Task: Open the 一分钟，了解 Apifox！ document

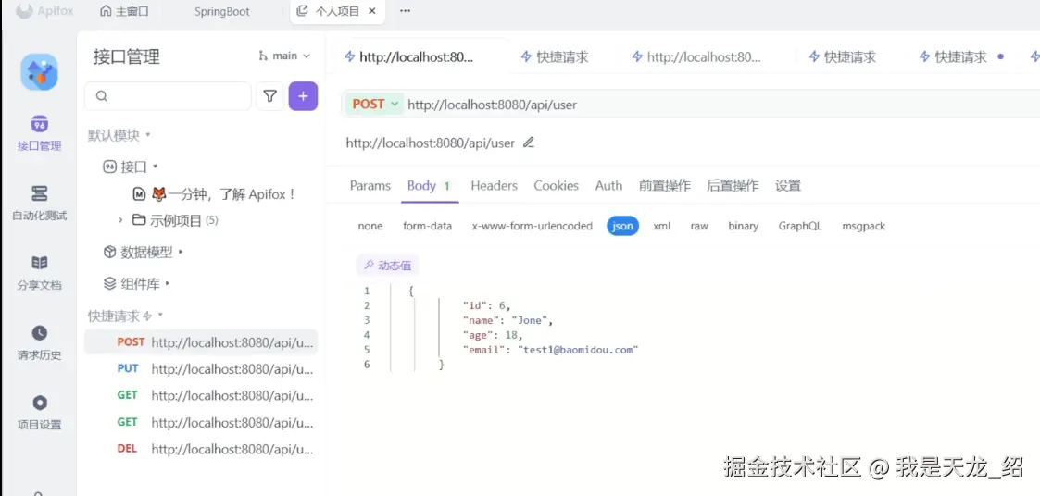Action: click(214, 194)
